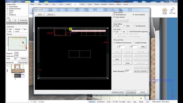This screenshot has height=103, width=183.
Task: Click Full Screen in bottom toolbar
Action: [156, 102]
